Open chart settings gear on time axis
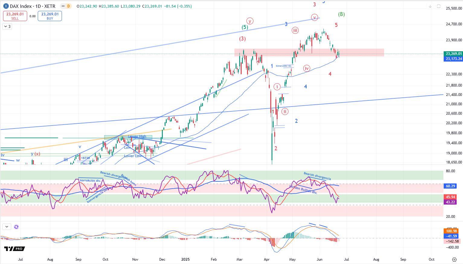 point(454,259)
